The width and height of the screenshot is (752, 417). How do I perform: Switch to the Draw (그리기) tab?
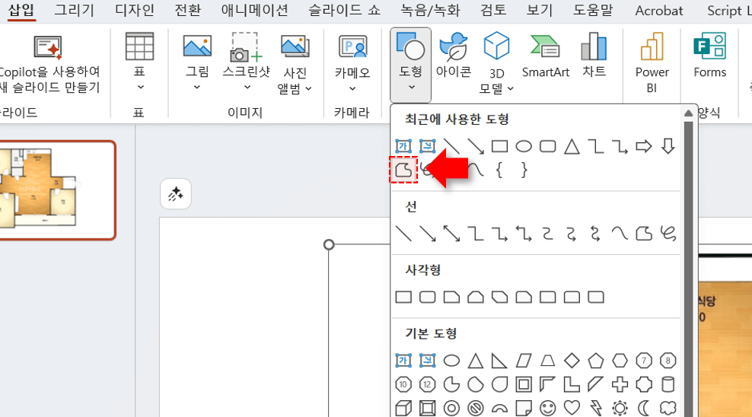point(75,10)
